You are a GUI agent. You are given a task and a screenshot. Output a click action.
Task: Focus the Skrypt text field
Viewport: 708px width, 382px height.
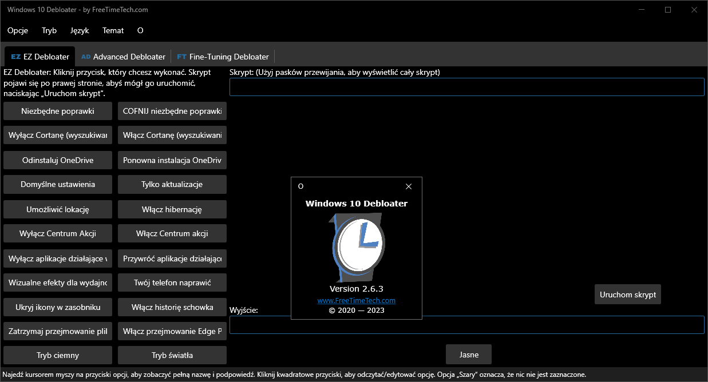[x=466, y=87]
